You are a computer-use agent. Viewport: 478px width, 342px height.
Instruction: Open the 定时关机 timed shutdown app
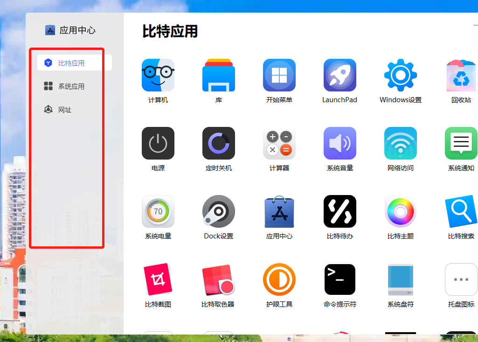[x=219, y=143]
